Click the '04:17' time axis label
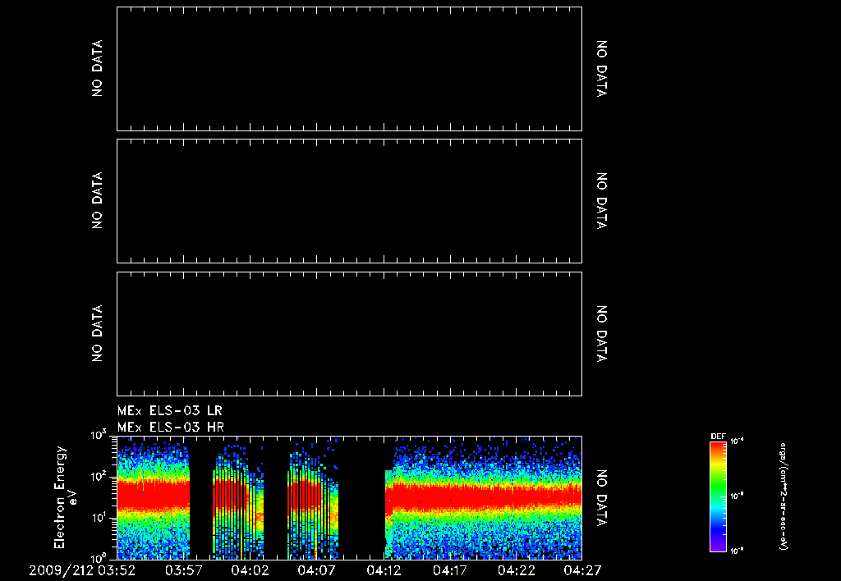The width and height of the screenshot is (841, 581). coord(451,570)
